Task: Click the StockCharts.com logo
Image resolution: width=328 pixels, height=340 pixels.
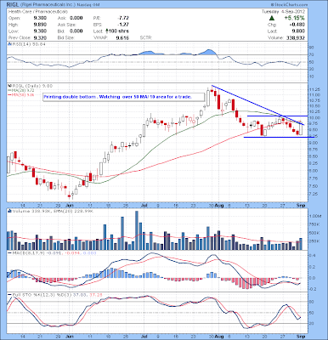Action: coord(289,5)
